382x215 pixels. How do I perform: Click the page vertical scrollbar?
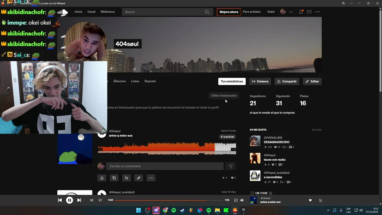(380, 51)
